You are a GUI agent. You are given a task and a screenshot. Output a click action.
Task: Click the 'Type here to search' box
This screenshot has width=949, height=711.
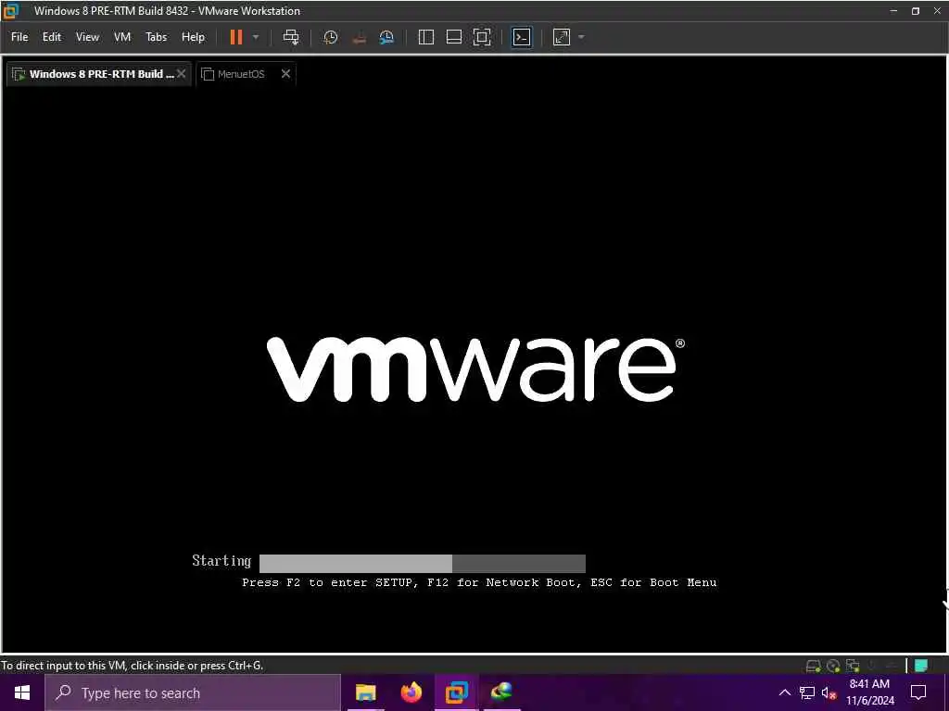193,692
